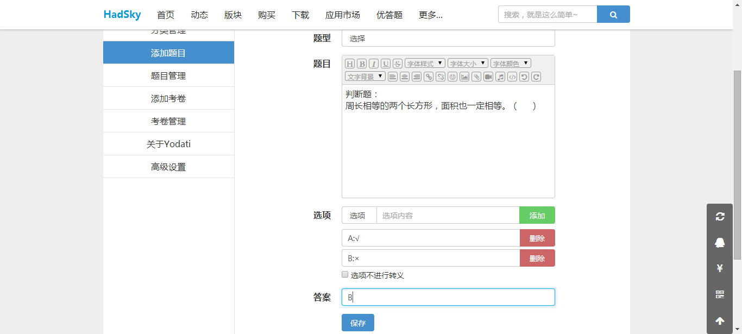Viewport: 742px width, 334px height.
Task: Click the search magnifier button
Action: point(613,15)
